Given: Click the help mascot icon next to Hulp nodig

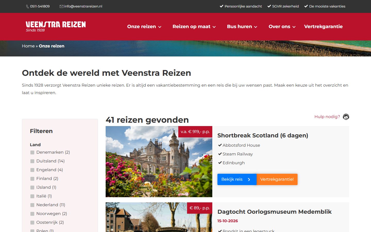Looking at the screenshot, I should click(346, 117).
